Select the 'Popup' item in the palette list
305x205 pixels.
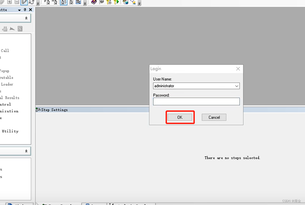4,71
